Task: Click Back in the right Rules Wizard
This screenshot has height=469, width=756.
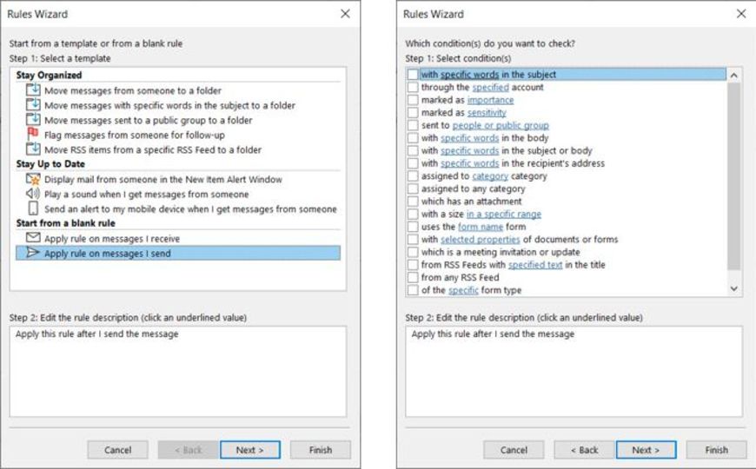Action: pyautogui.click(x=584, y=450)
